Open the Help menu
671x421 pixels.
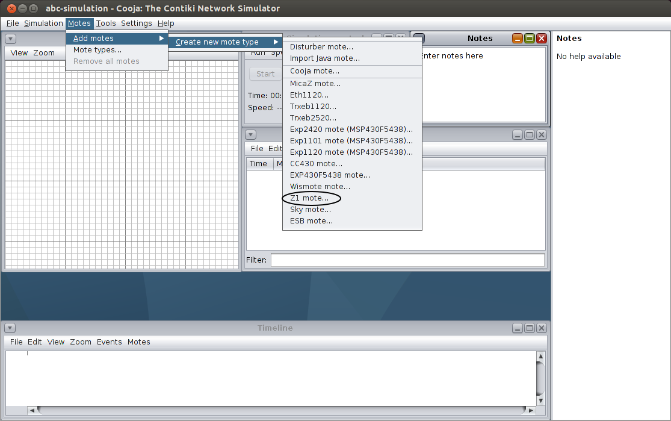click(x=165, y=23)
